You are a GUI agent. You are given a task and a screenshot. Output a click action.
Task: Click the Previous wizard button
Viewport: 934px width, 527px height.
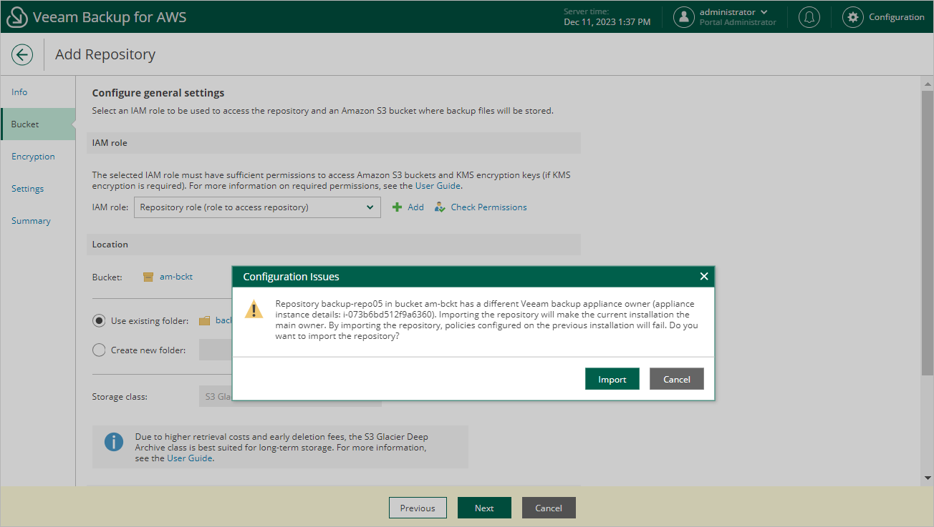point(418,508)
